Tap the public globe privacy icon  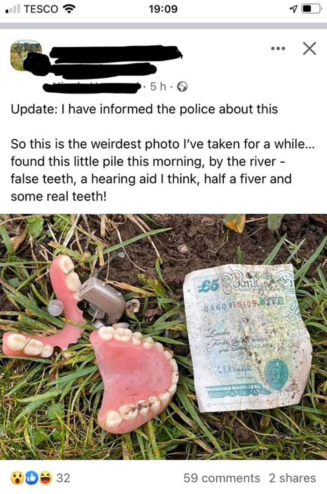(182, 86)
